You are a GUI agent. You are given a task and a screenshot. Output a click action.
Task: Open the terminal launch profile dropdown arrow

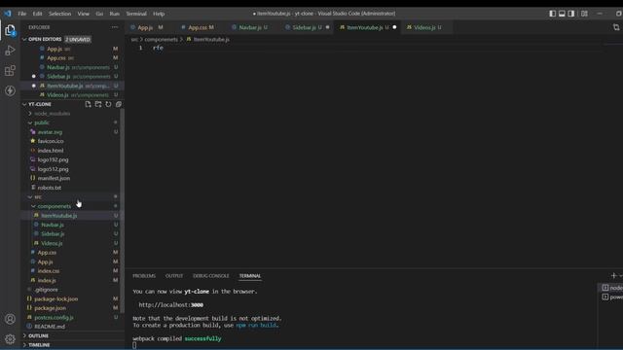(621, 275)
